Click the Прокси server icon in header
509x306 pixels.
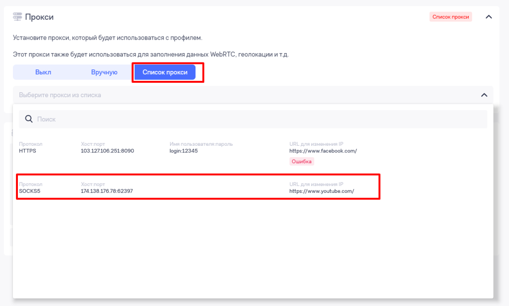click(17, 17)
